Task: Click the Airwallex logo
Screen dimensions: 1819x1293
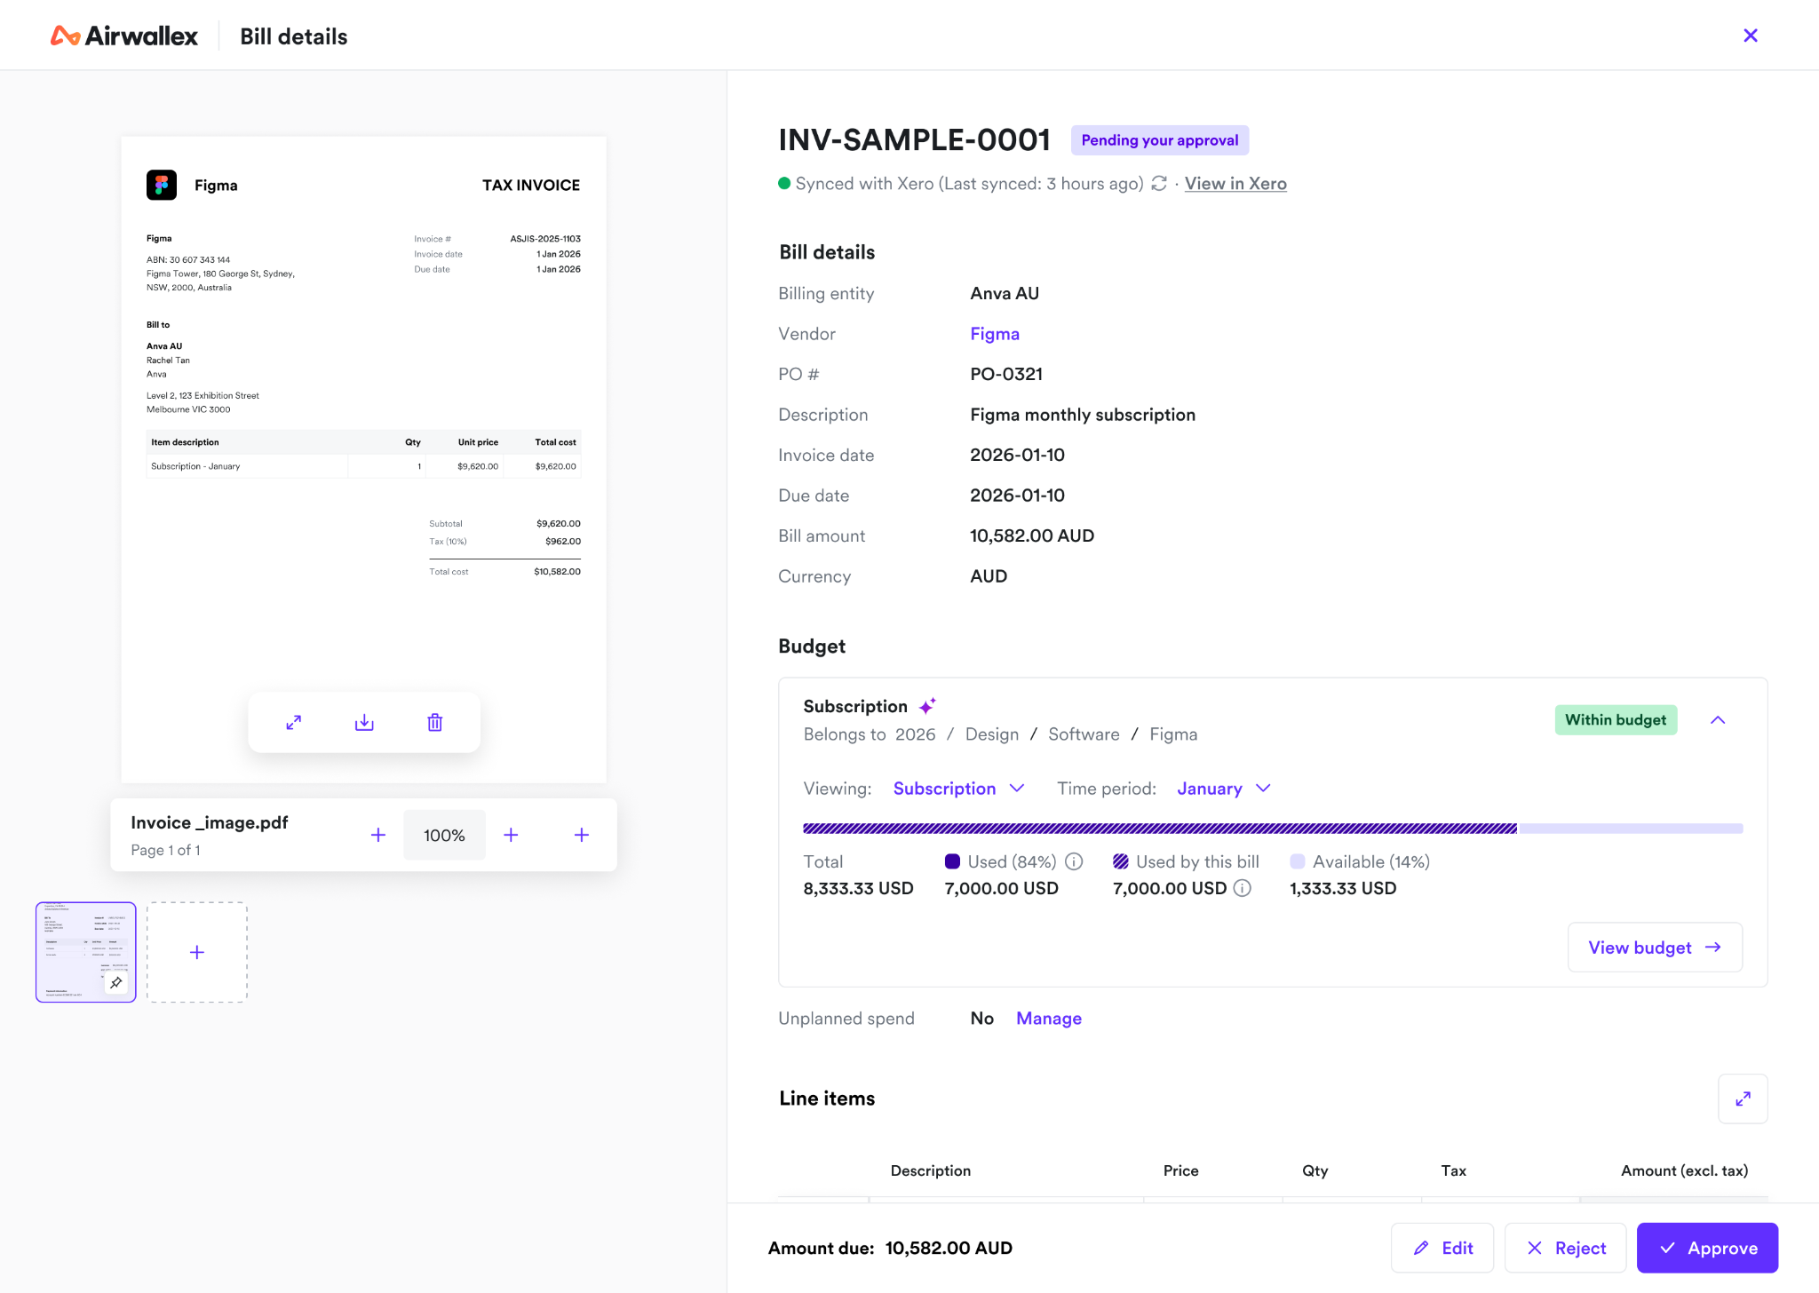Action: (124, 36)
